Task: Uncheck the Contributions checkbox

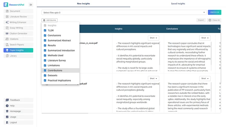Action: pyautogui.click(x=45, y=70)
